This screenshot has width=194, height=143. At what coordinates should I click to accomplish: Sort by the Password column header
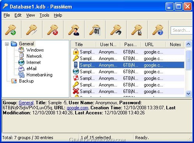point(131,45)
